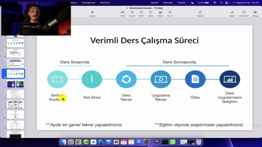Click the pen circle icon above Not Alma
This screenshot has height=147, width=262.
[x=92, y=79]
